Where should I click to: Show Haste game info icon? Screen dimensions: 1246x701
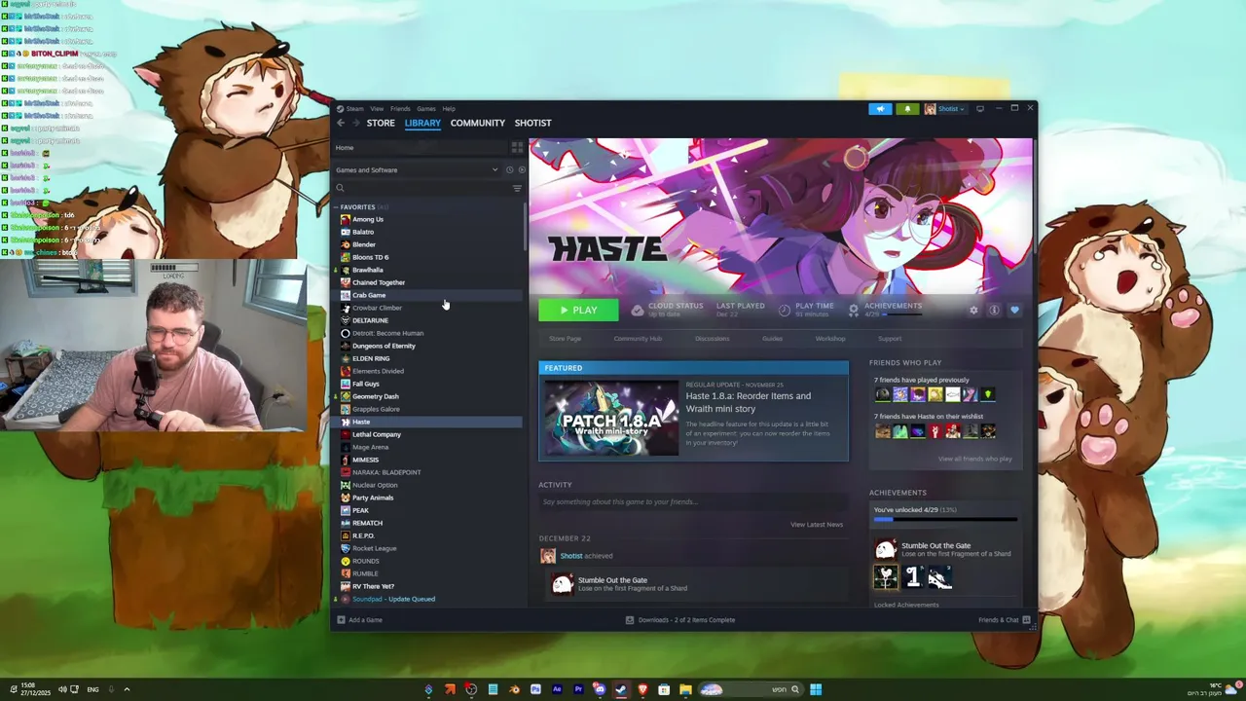point(994,311)
